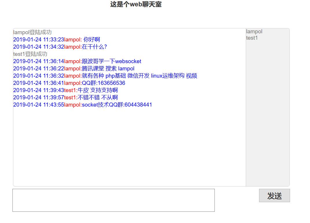Click the 牛皮 支持支持啊 message text

[98, 90]
